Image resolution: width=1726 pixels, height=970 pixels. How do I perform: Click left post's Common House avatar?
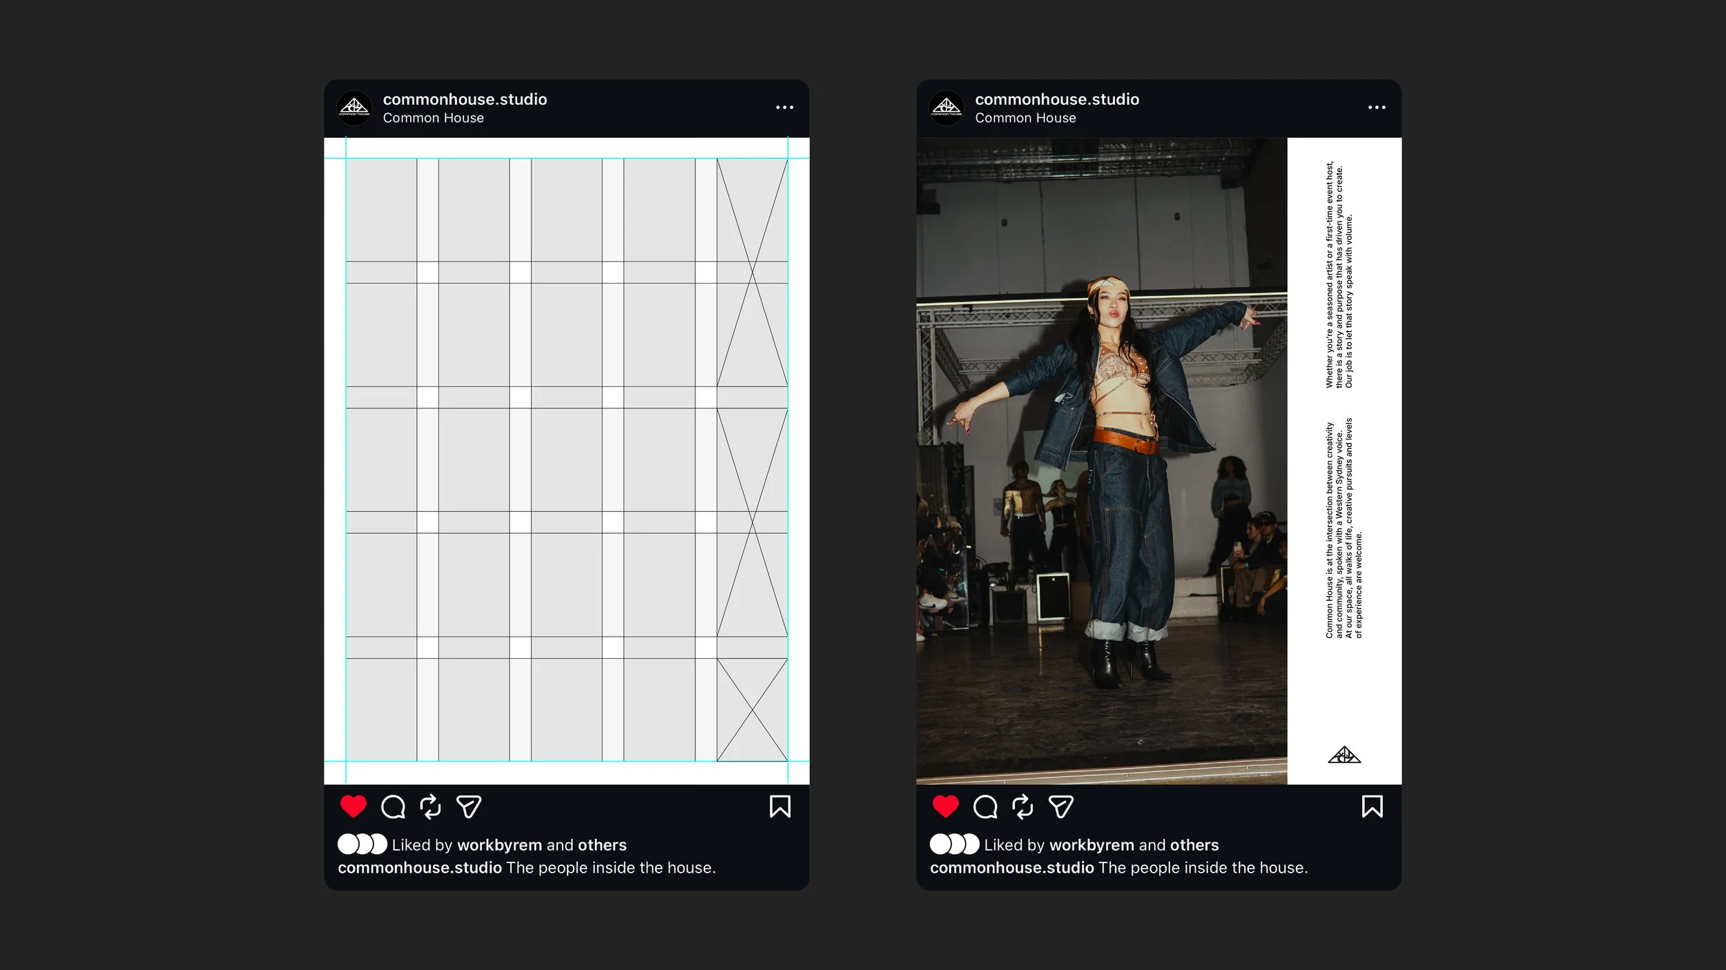354,108
